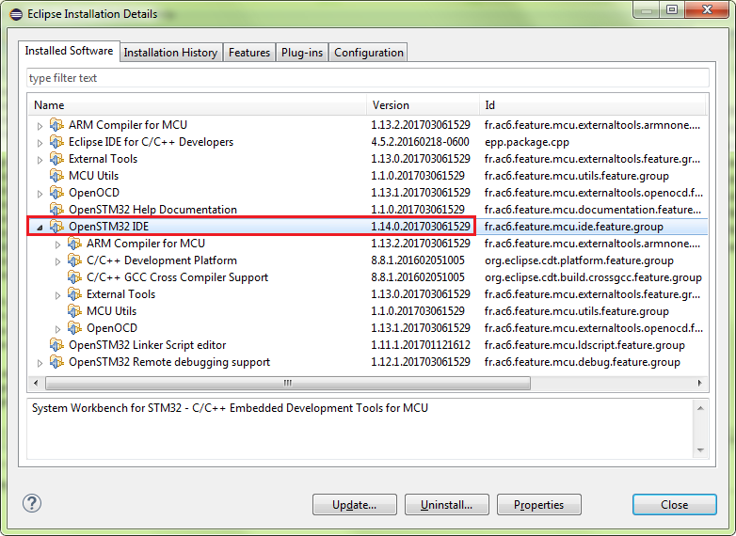Expand the C/C++ Development Platform node
The width and height of the screenshot is (736, 536).
57,260
